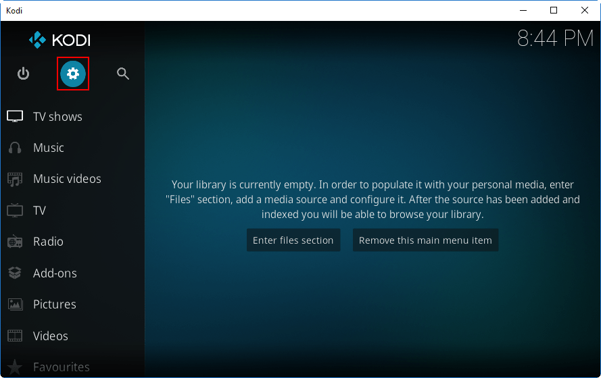601x378 pixels.
Task: Browse the Pictures menu item
Action: click(x=55, y=304)
